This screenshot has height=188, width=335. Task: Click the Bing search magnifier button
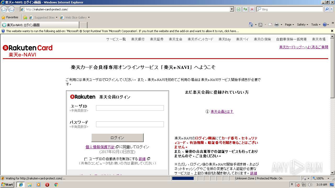click(x=327, y=9)
